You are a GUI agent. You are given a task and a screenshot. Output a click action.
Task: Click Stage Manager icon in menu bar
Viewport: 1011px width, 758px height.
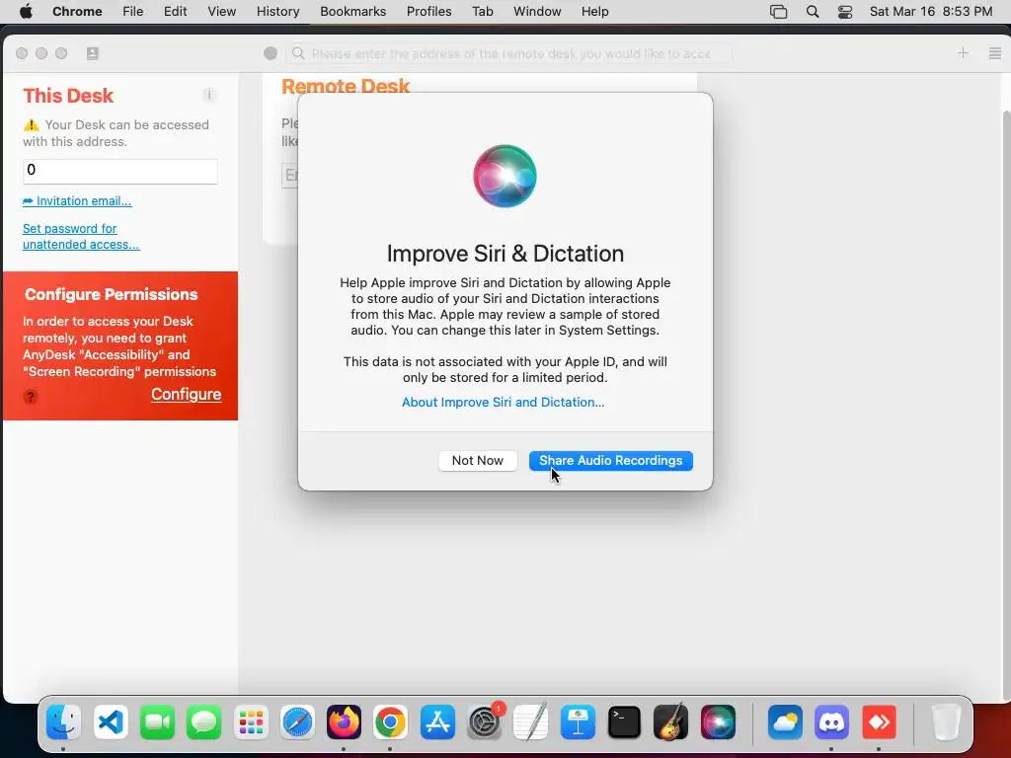[778, 12]
